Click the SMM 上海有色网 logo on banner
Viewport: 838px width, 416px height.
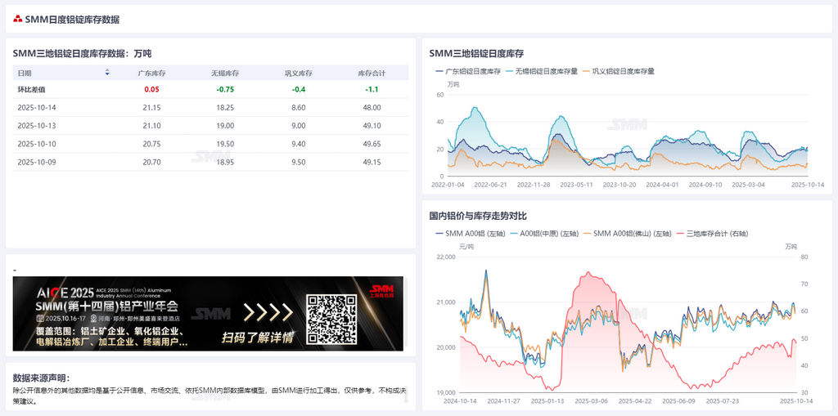(x=381, y=290)
